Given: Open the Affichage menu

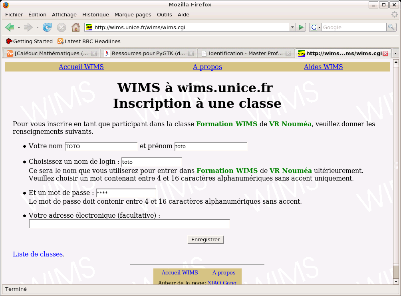Looking at the screenshot, I should pyautogui.click(x=64, y=15).
